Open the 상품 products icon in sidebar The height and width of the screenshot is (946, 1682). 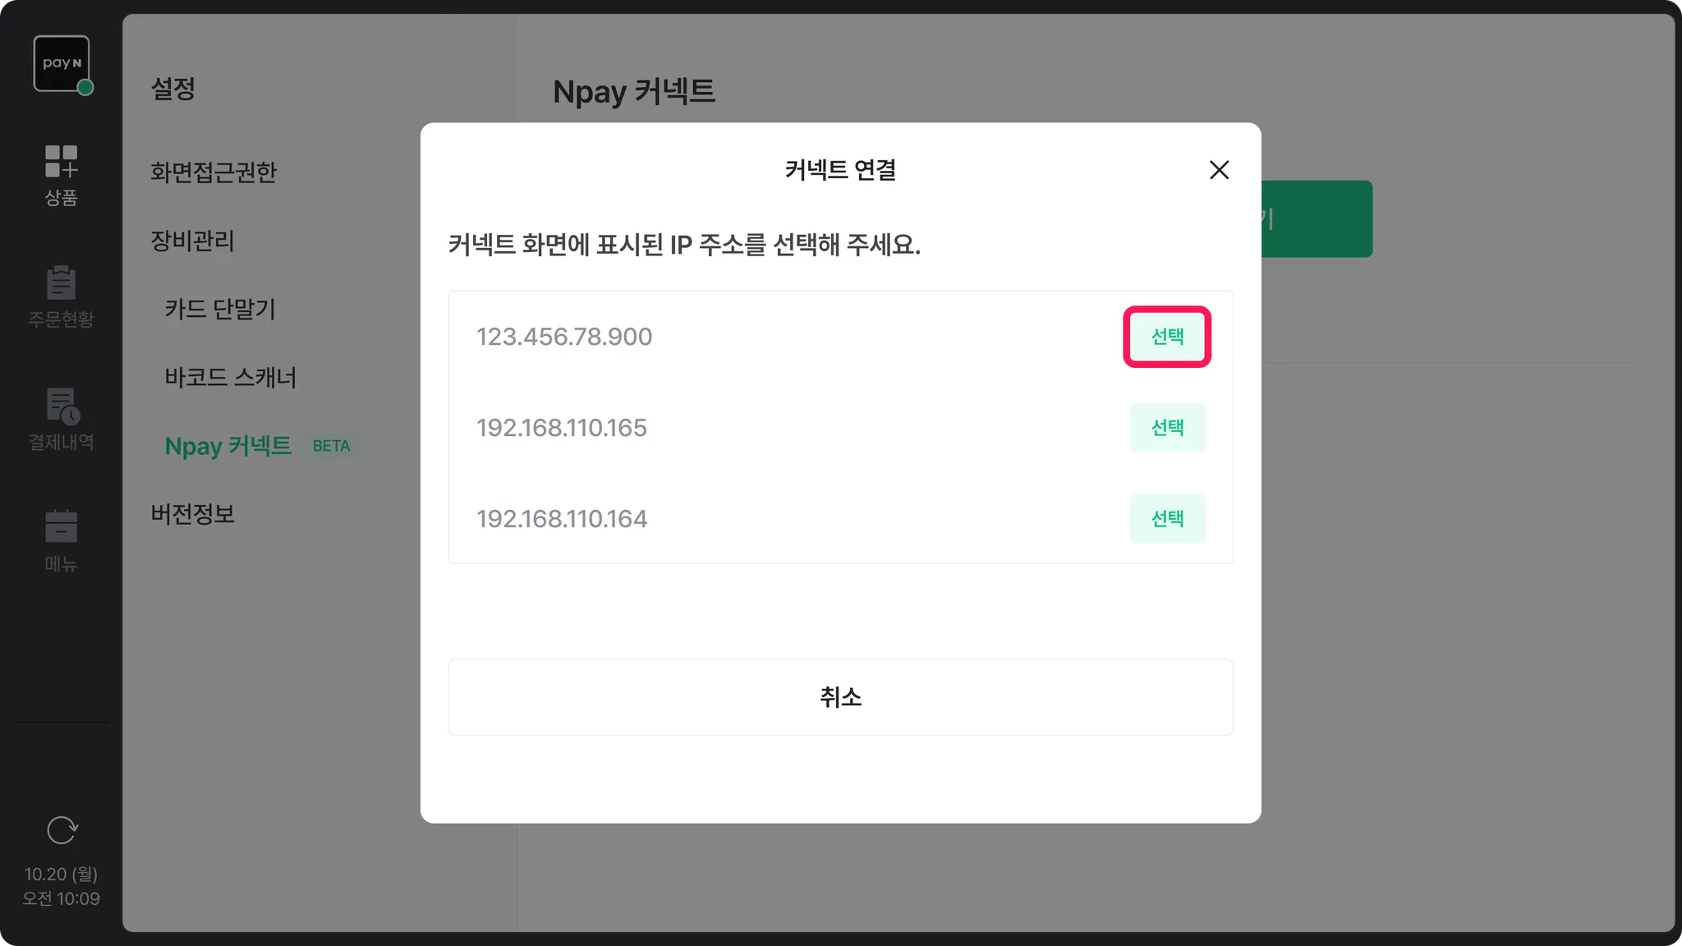pyautogui.click(x=61, y=175)
